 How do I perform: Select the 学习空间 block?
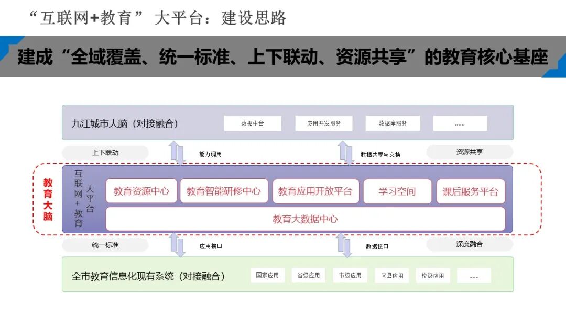[x=397, y=191]
